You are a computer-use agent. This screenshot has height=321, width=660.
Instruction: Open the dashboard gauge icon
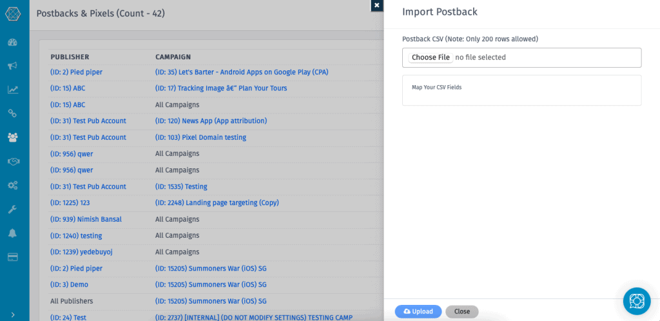13,42
